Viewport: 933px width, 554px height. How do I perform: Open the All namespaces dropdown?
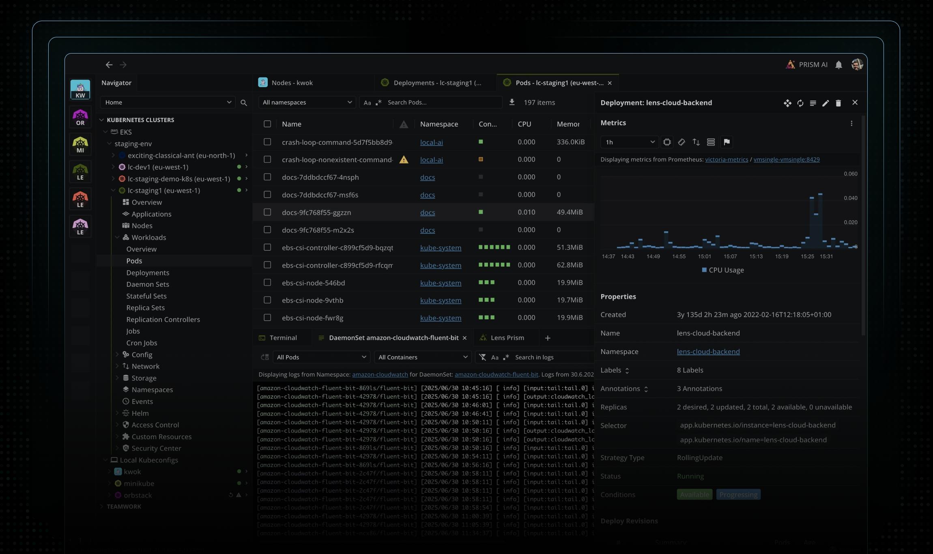[x=307, y=103]
